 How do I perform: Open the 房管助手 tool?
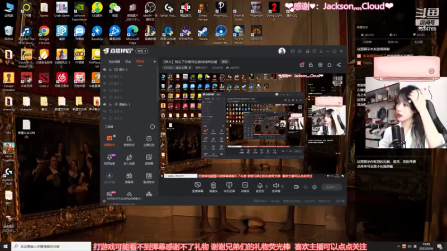[129, 141]
